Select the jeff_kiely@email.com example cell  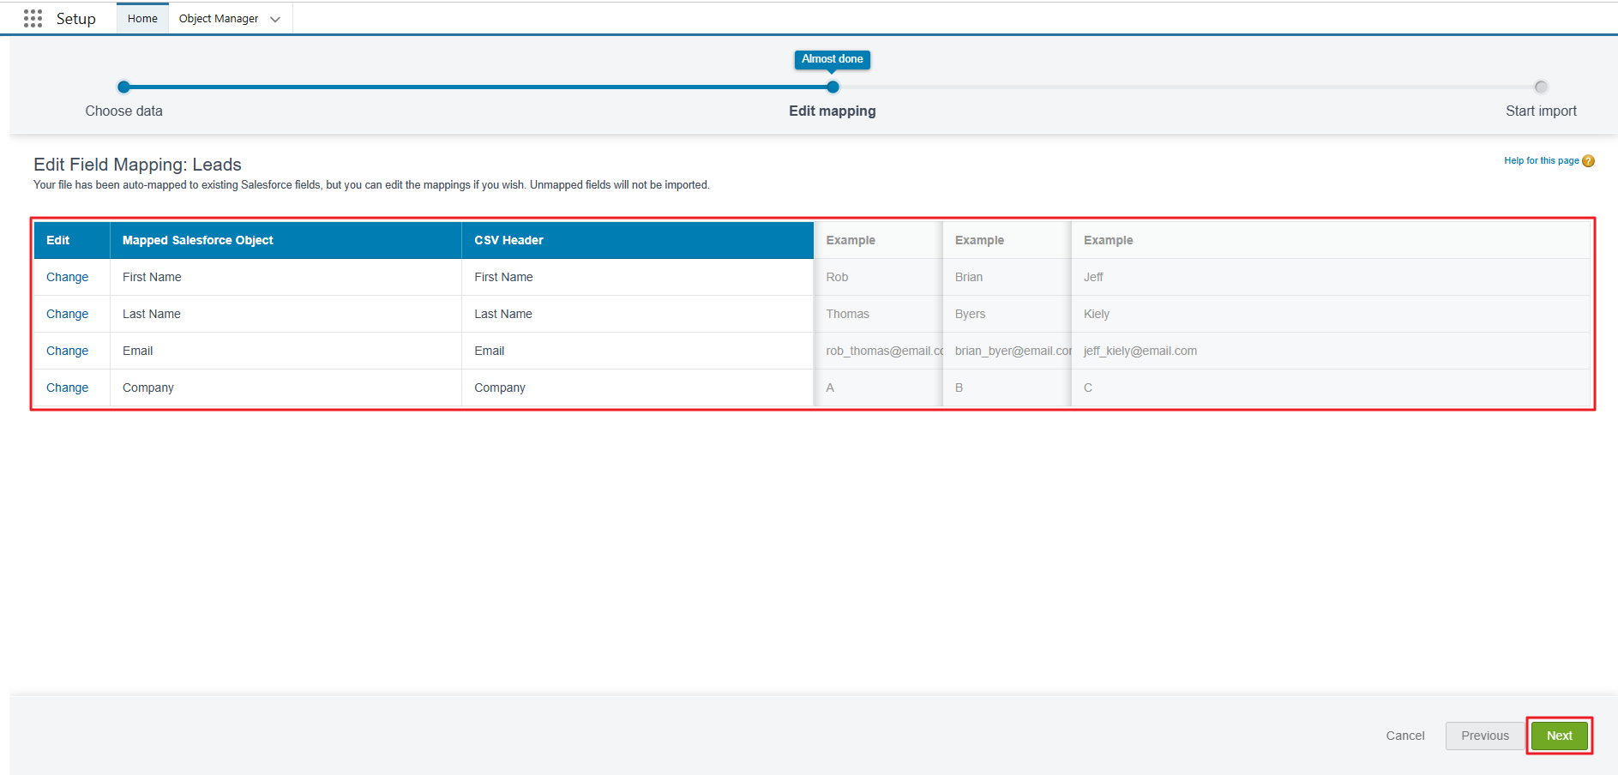[1140, 351]
